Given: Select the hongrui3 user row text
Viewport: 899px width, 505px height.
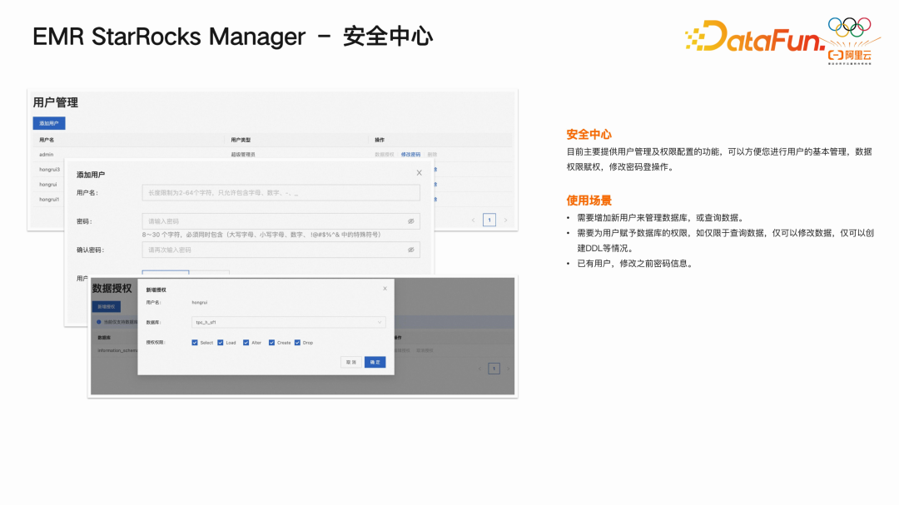Looking at the screenshot, I should click(49, 170).
